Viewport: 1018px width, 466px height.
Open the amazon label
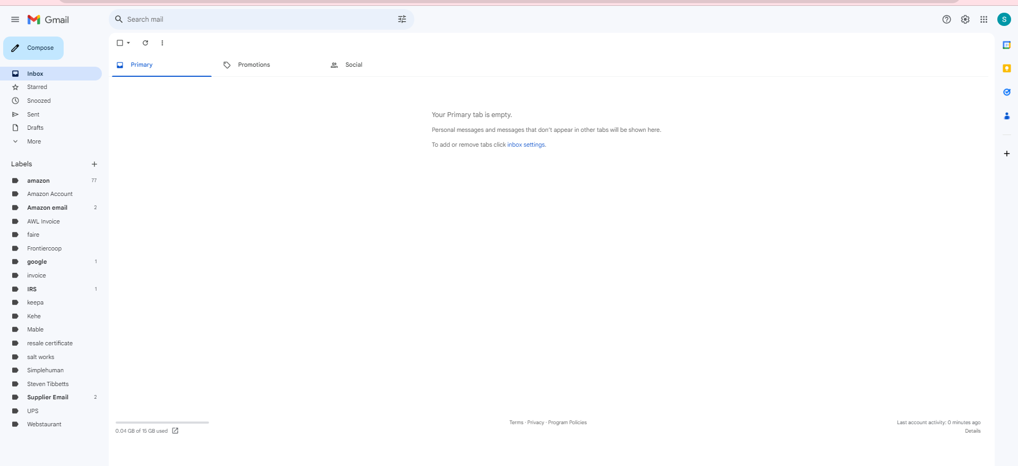(51, 181)
